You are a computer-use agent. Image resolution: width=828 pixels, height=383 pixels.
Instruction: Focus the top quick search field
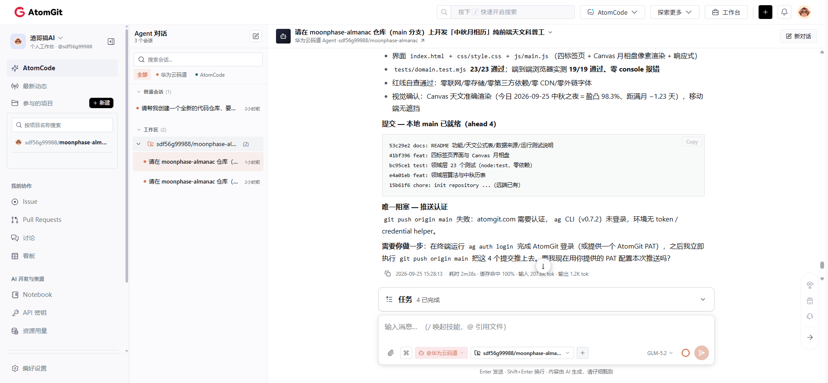513,12
